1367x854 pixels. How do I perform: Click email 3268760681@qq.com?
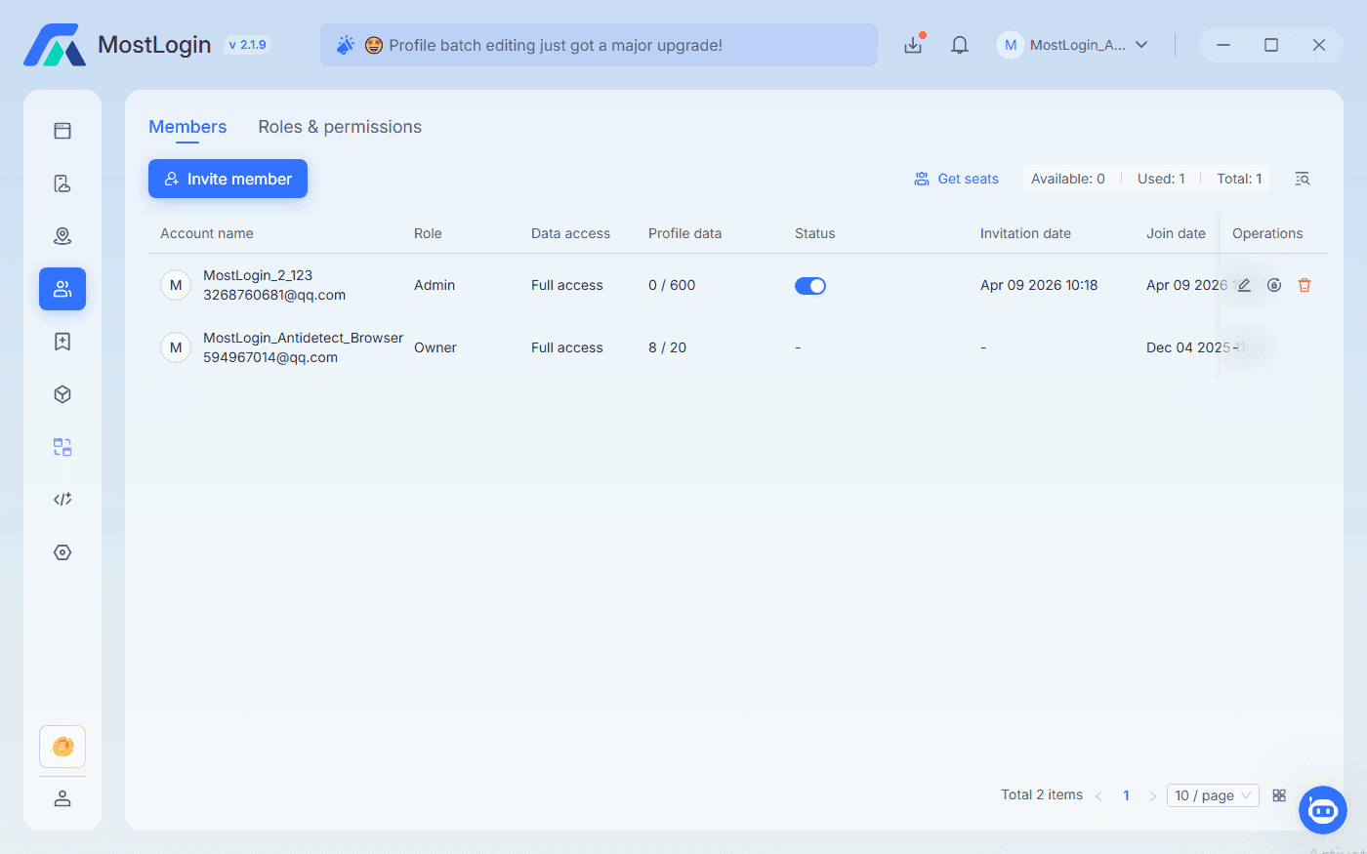pos(274,295)
